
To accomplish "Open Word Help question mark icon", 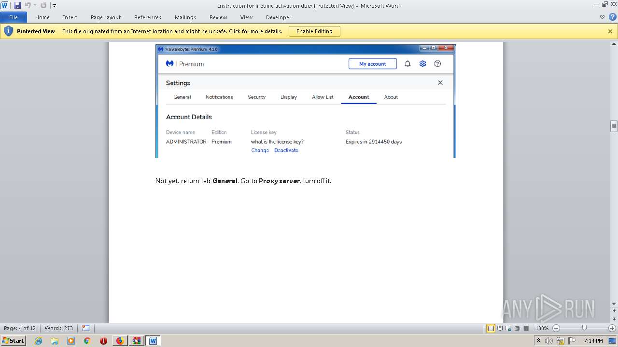I will tap(612, 17).
